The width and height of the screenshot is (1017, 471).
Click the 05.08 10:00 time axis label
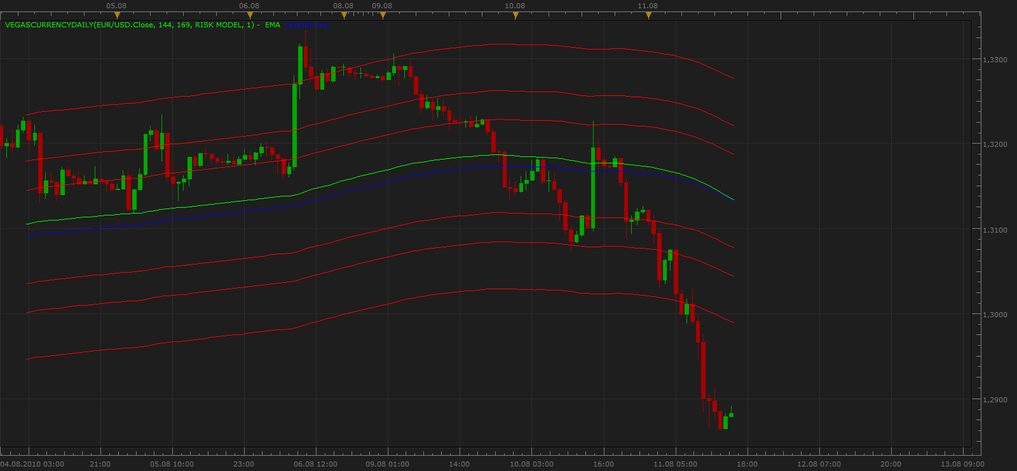[x=172, y=464]
